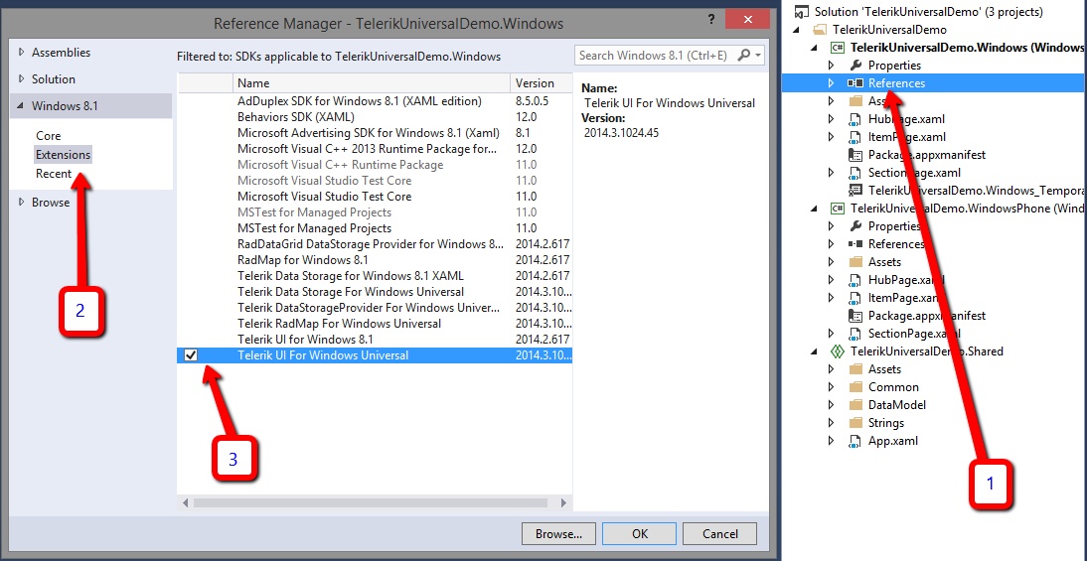The height and width of the screenshot is (561, 1087).
Task: Open the Core section under Windows 8.1
Action: coord(48,136)
